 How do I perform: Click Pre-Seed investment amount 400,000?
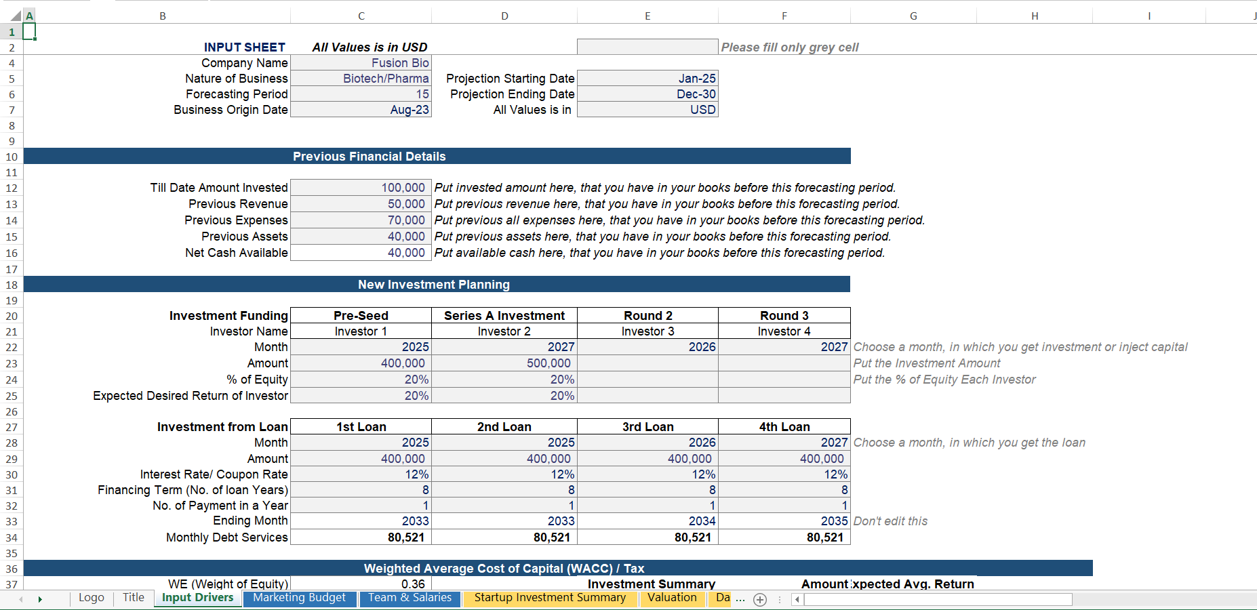click(x=361, y=363)
